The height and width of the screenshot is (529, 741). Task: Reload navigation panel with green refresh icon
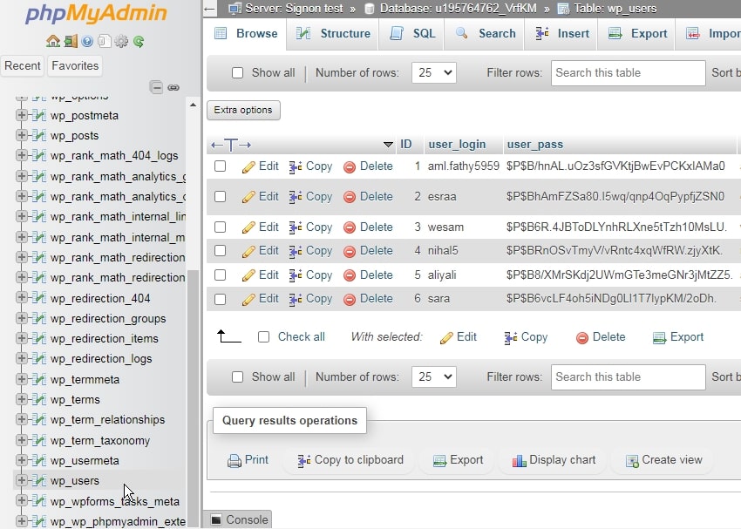tap(138, 41)
